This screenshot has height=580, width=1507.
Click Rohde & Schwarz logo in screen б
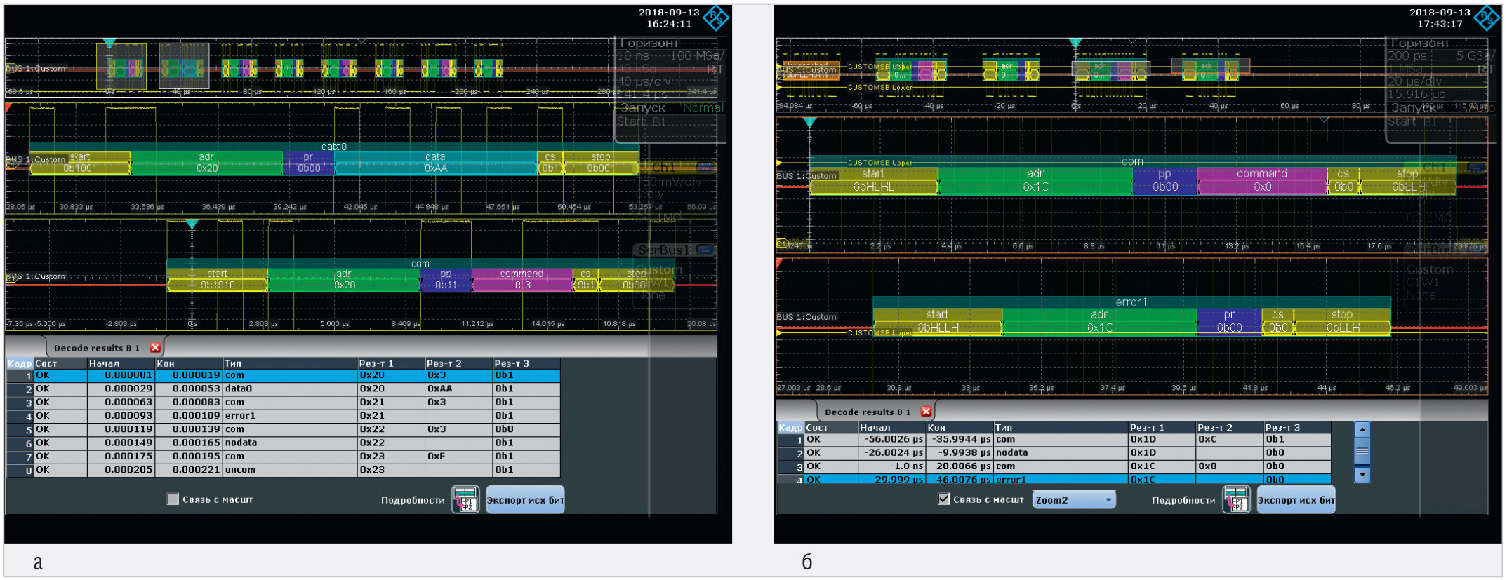1487,18
